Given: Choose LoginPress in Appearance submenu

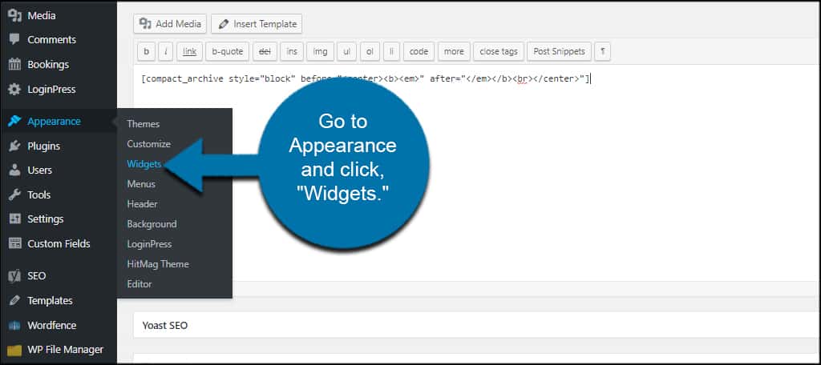Looking at the screenshot, I should click(x=149, y=243).
